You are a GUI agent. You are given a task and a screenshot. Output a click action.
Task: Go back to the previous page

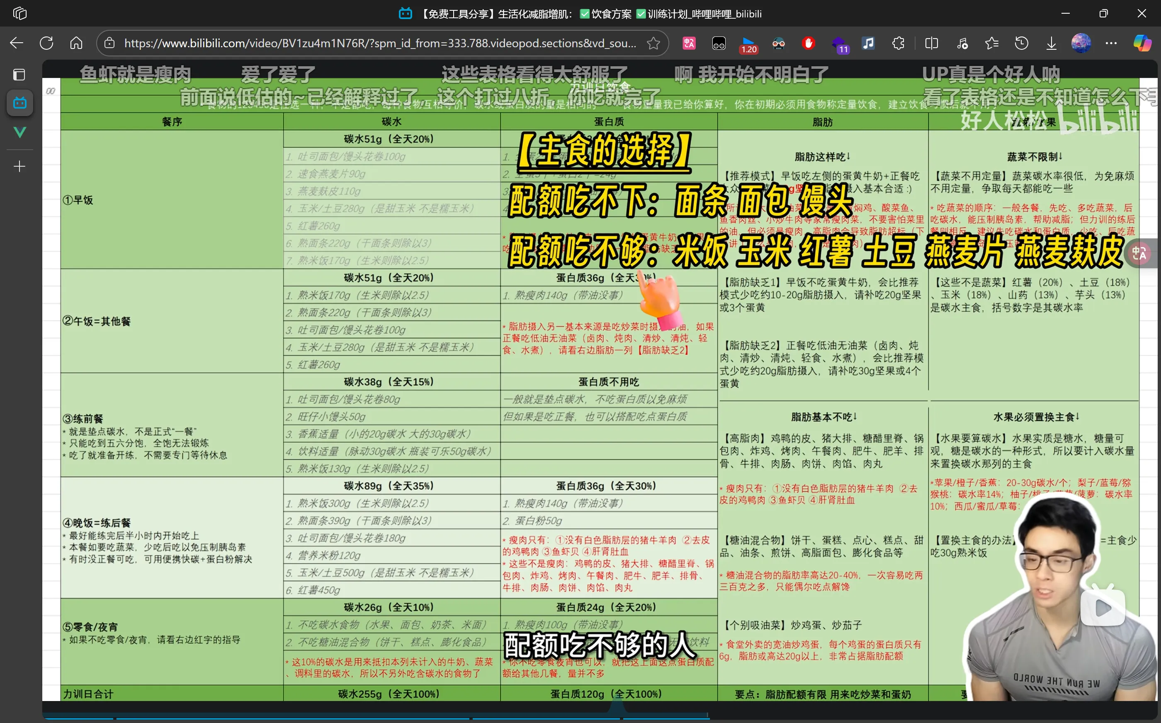click(17, 44)
